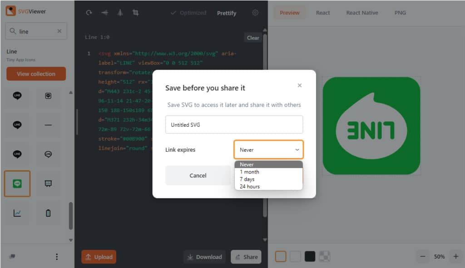
Task: Click the icon list scroll up arrow
Action: (x=70, y=93)
